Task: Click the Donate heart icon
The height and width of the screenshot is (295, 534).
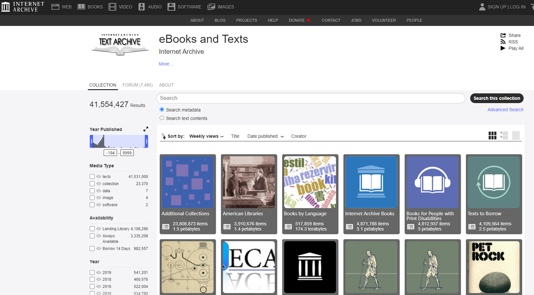Action: coord(308,20)
